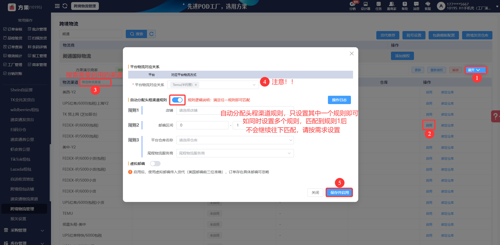
Task: Click the hamburger menu icon top-left
Action: pyautogui.click(x=57, y=6)
